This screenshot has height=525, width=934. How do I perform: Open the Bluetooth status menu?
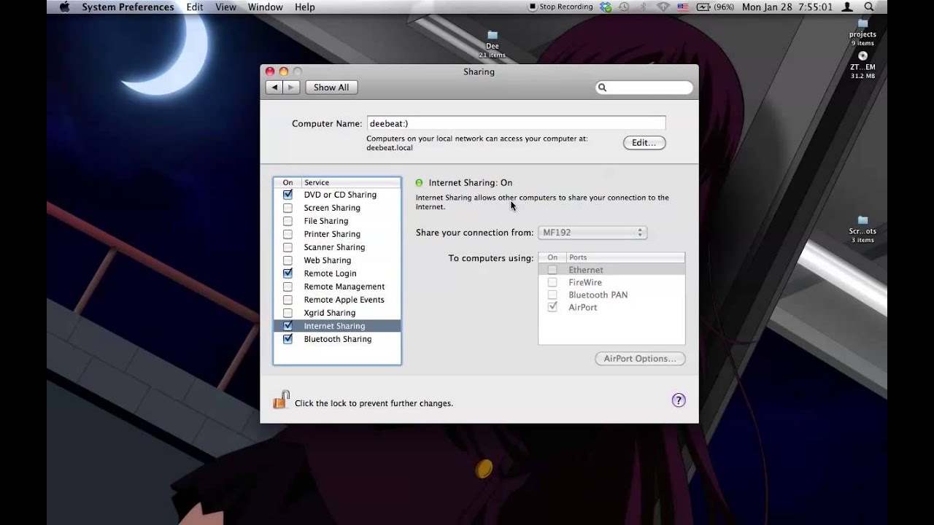coord(644,7)
